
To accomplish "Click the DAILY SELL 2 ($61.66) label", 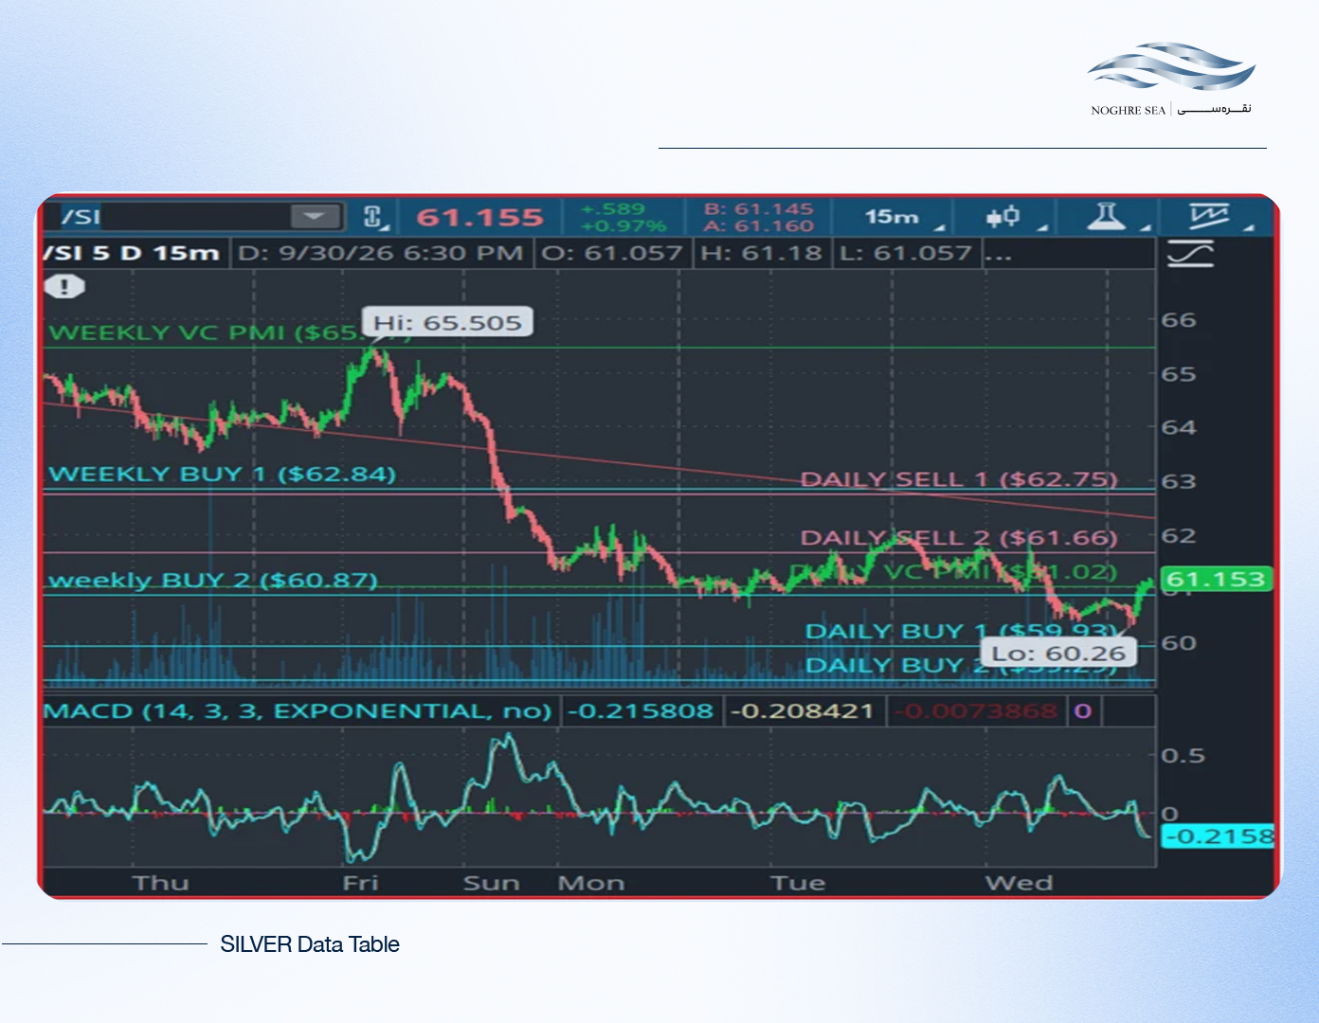I will tap(959, 538).
